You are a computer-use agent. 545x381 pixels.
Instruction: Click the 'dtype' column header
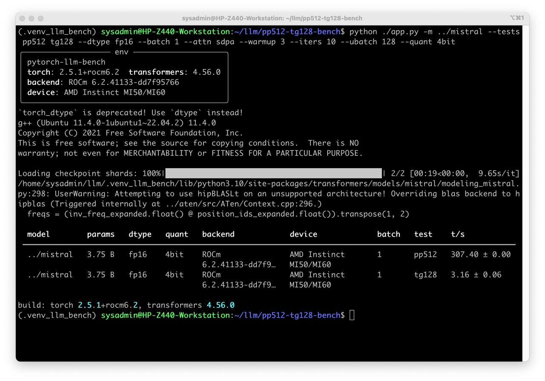[140, 235]
